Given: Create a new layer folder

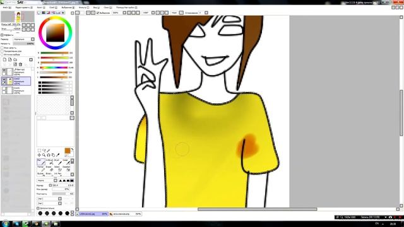Looking at the screenshot, I should (15, 59).
